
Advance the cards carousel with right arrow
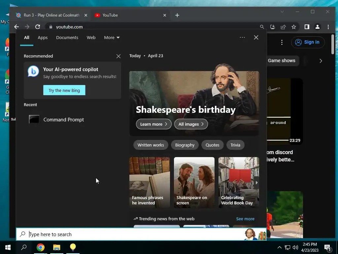256,183
